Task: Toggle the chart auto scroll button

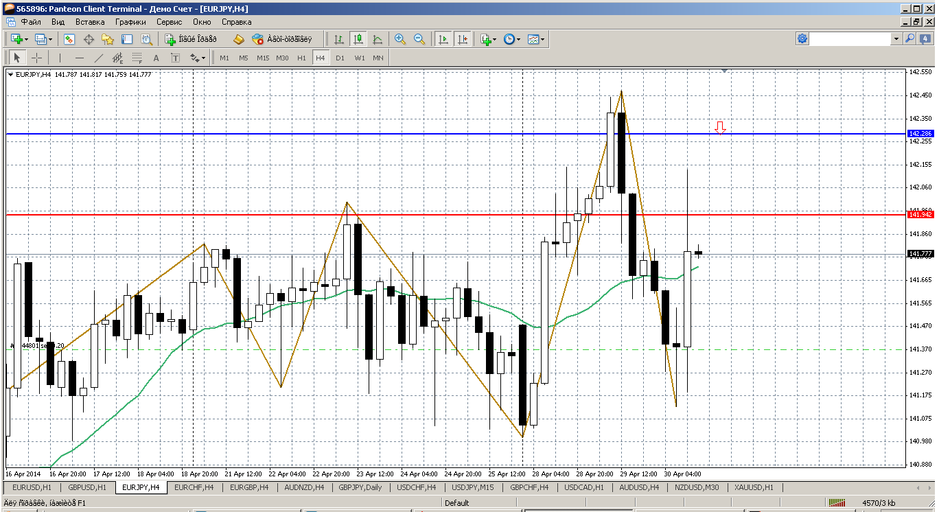Action: pos(443,40)
